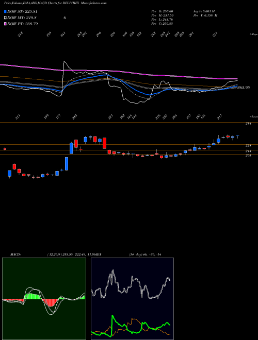Image resolution: width=258 pixels, height=340 pixels.
Task: Click the 228 price level label
Action: [248, 145]
